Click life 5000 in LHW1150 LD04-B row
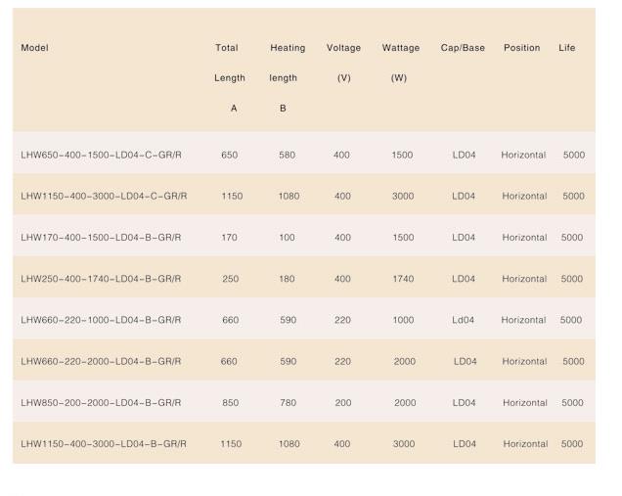 (572, 443)
